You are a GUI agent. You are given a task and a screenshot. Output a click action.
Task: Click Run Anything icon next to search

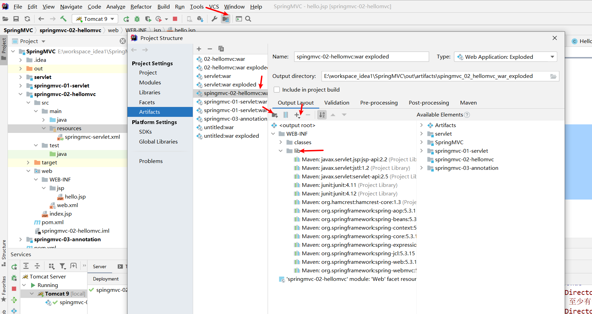(239, 19)
